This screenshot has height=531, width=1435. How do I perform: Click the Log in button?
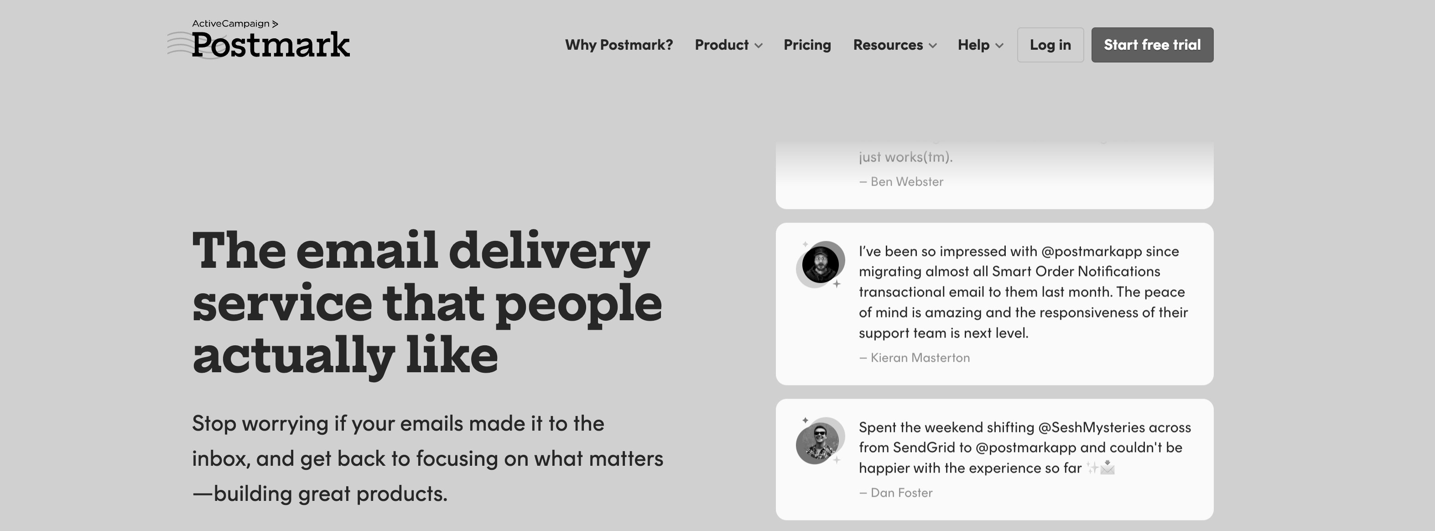(1050, 45)
